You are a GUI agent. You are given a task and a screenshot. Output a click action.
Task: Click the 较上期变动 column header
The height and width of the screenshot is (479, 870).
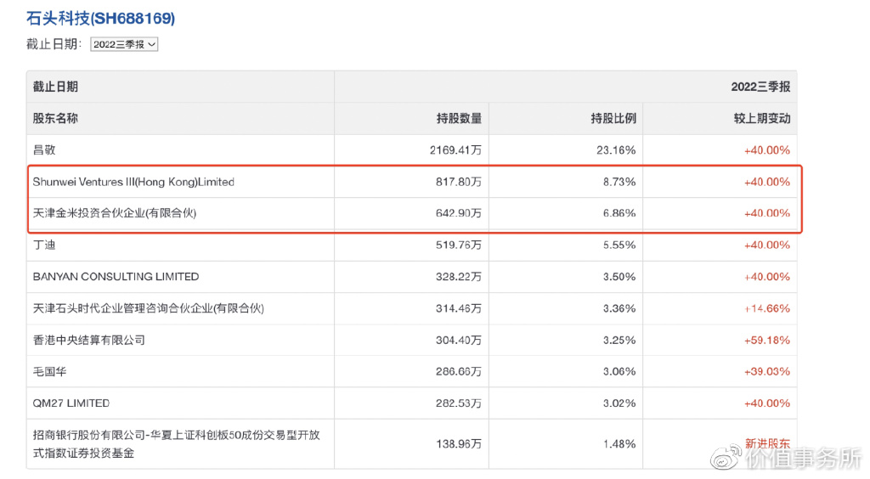[762, 119]
